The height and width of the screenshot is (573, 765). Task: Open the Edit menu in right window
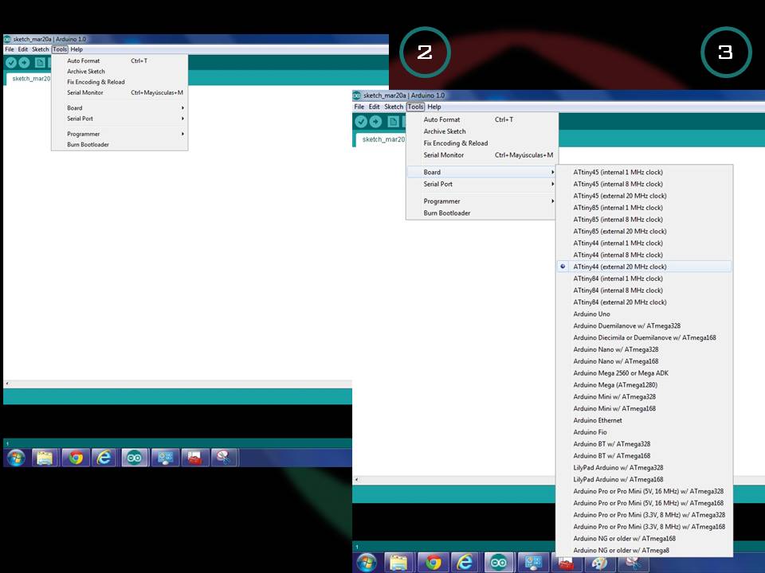[375, 107]
